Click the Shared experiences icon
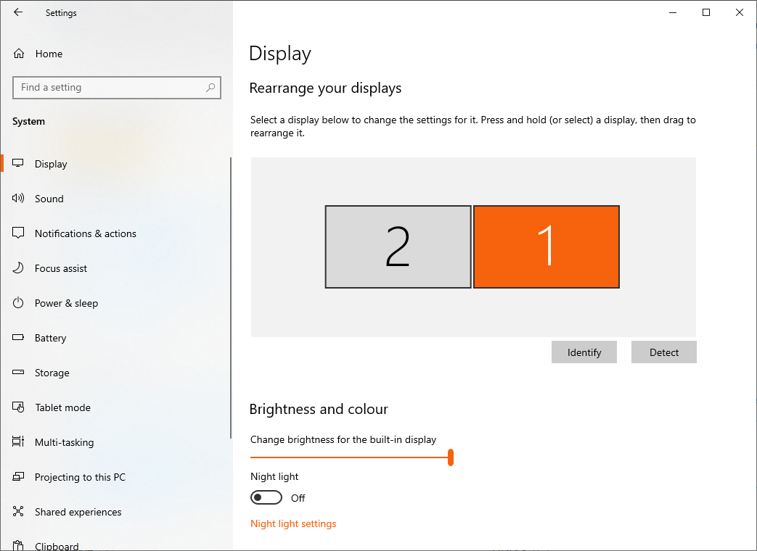This screenshot has height=551, width=757. click(x=18, y=511)
